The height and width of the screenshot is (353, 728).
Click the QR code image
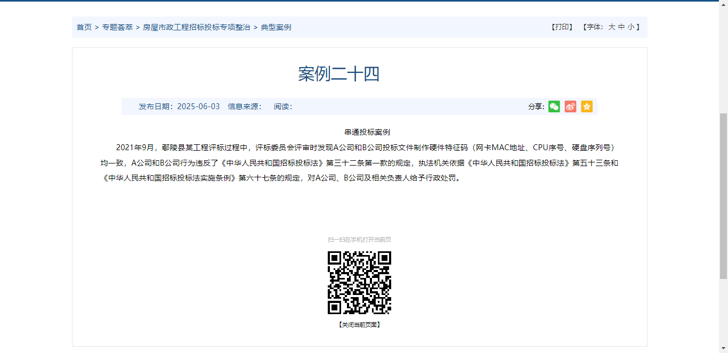360,283
